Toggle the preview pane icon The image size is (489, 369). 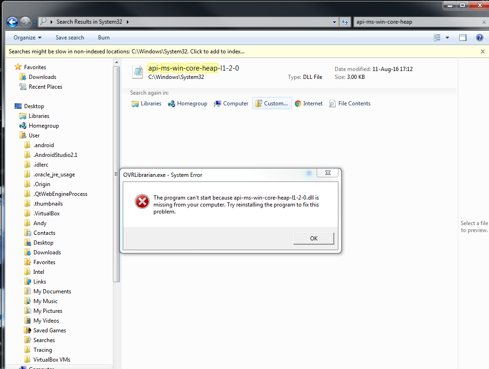(463, 38)
